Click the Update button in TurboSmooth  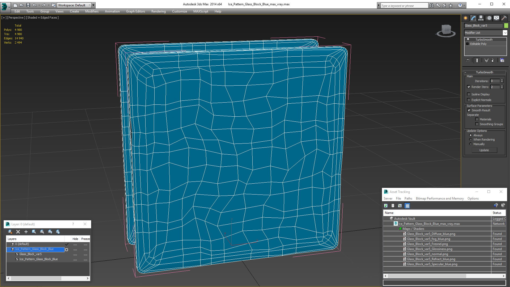click(x=484, y=150)
